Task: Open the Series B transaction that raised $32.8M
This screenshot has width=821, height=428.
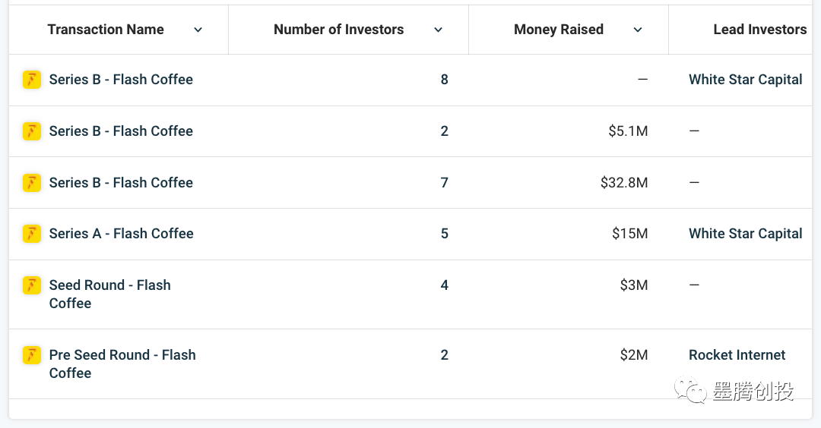Action: tap(121, 183)
